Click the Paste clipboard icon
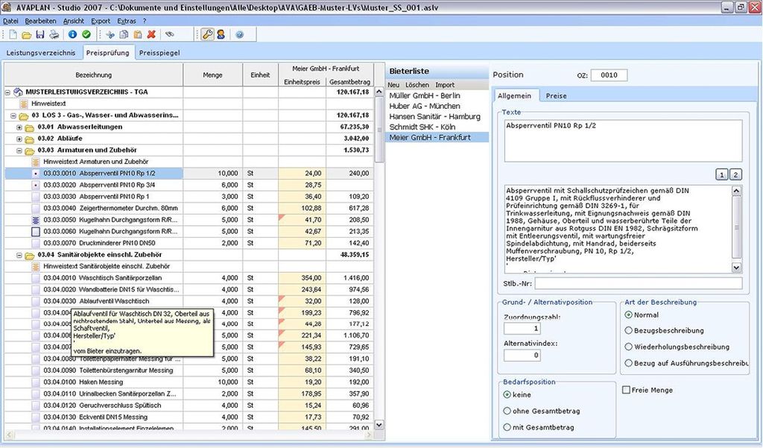 tap(138, 34)
